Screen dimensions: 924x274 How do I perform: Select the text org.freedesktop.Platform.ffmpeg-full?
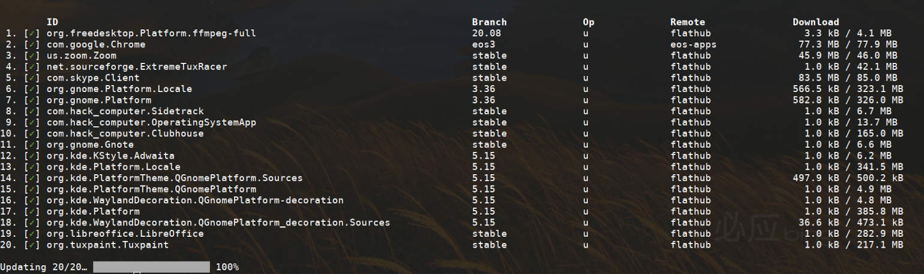pos(151,34)
